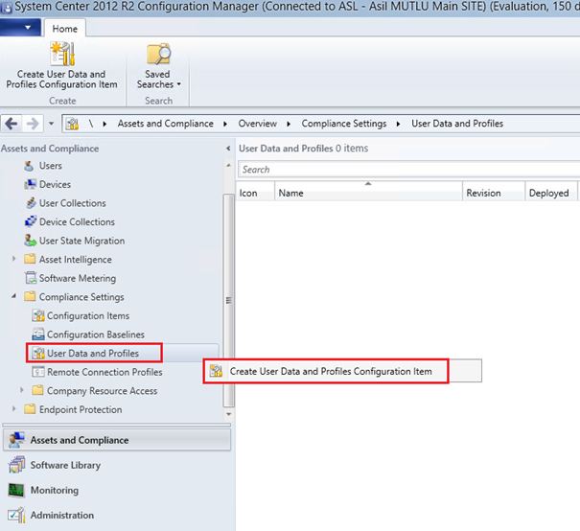
Task: Click the context menu item icon
Action: click(x=216, y=371)
